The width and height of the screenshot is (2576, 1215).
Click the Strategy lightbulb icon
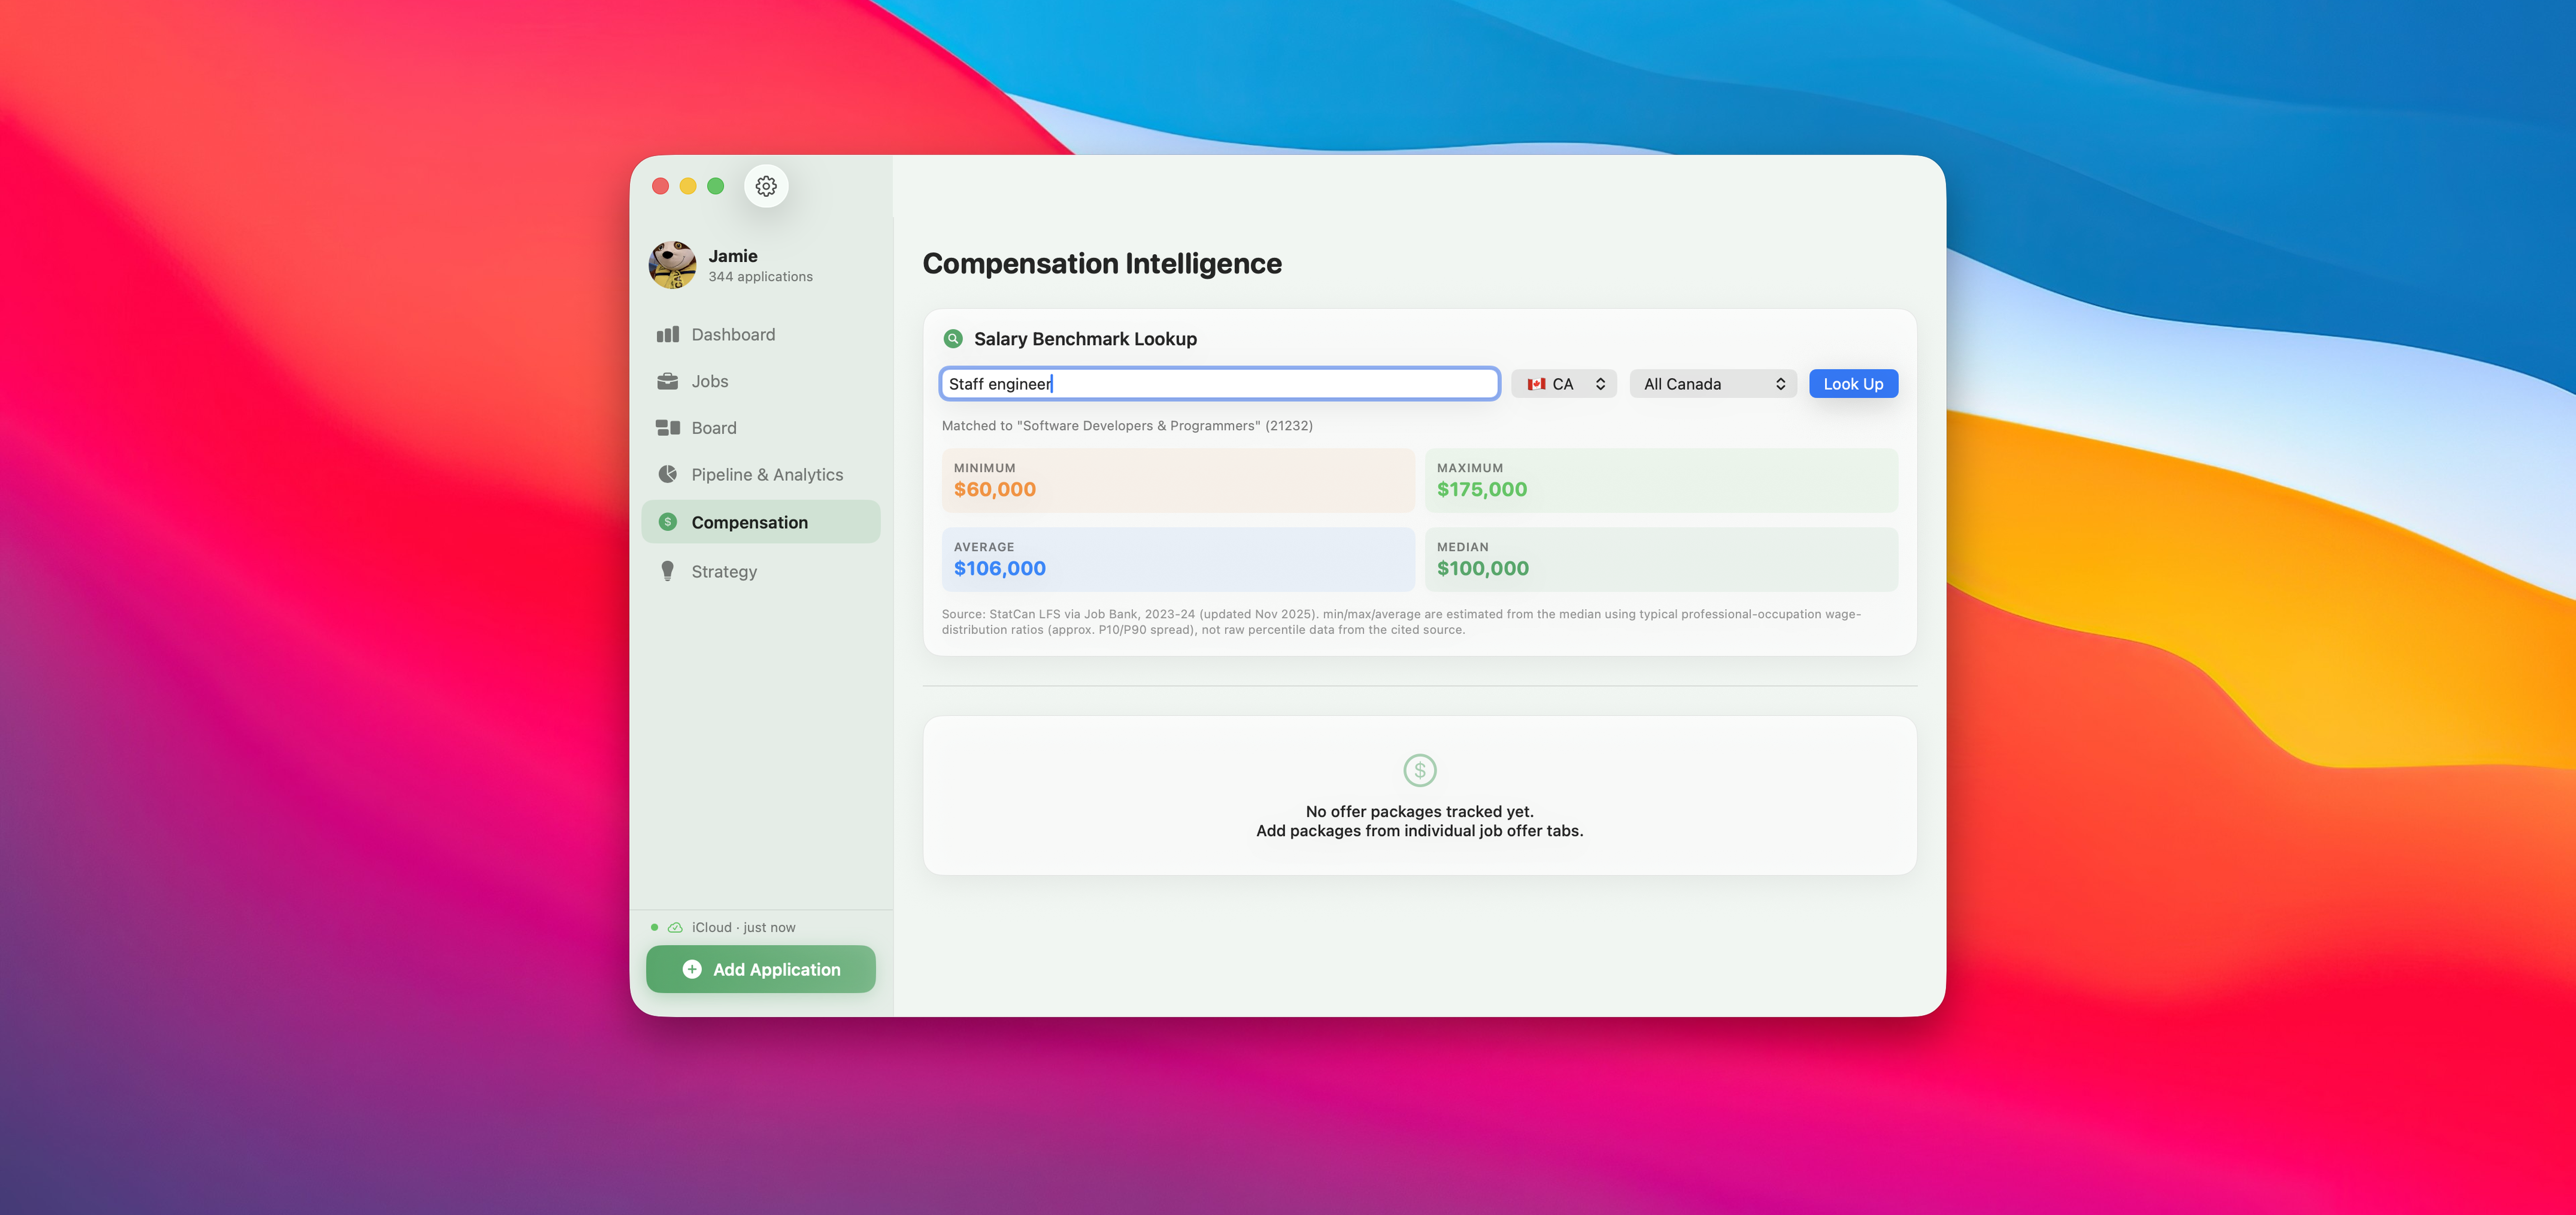(x=667, y=571)
